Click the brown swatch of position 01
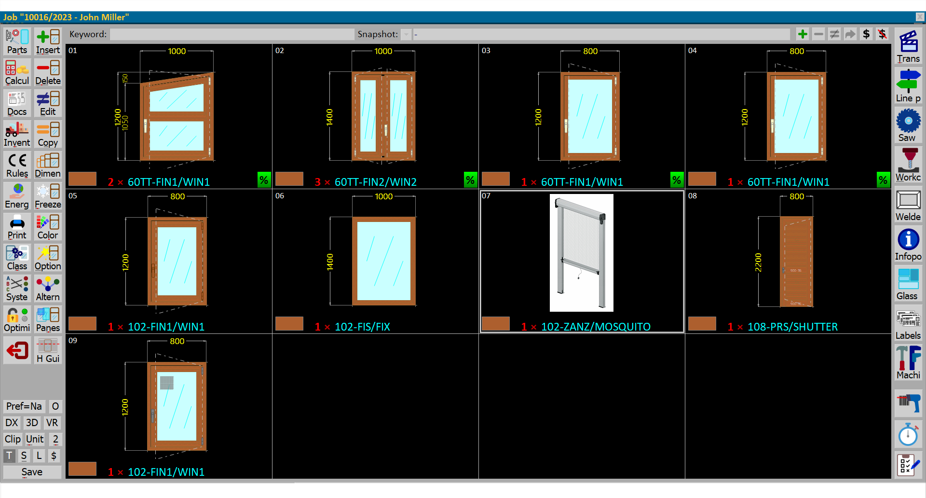 [82, 179]
